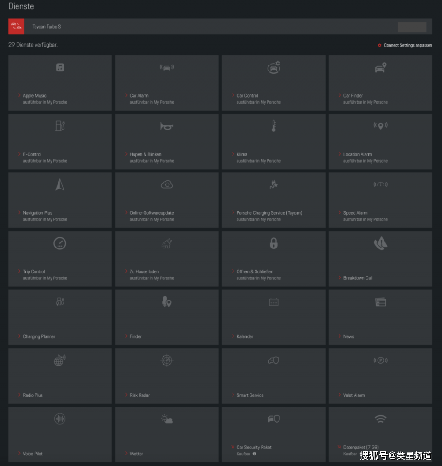The image size is (442, 466).
Task: Click the Car Control gear-car icon
Action: tap(273, 67)
